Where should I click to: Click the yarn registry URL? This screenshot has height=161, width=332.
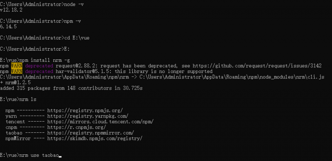click(88, 116)
